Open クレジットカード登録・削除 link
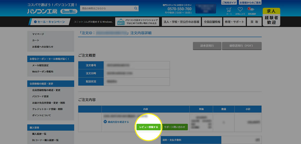Screen dimensions: 301x144 48,109
